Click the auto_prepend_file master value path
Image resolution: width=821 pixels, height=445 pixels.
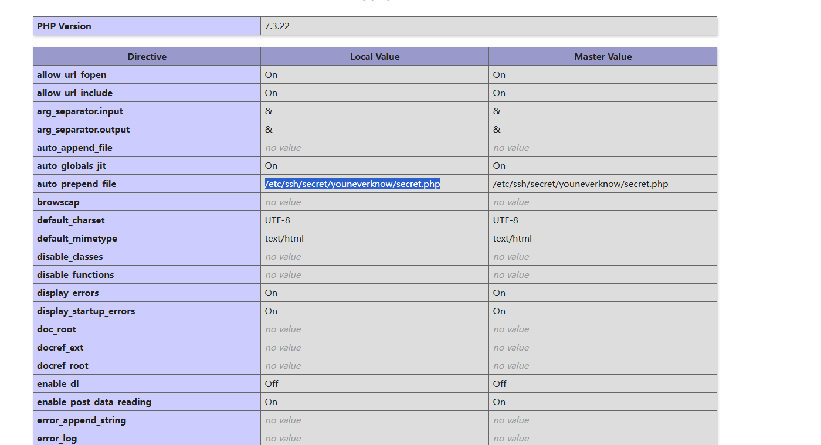tap(580, 184)
